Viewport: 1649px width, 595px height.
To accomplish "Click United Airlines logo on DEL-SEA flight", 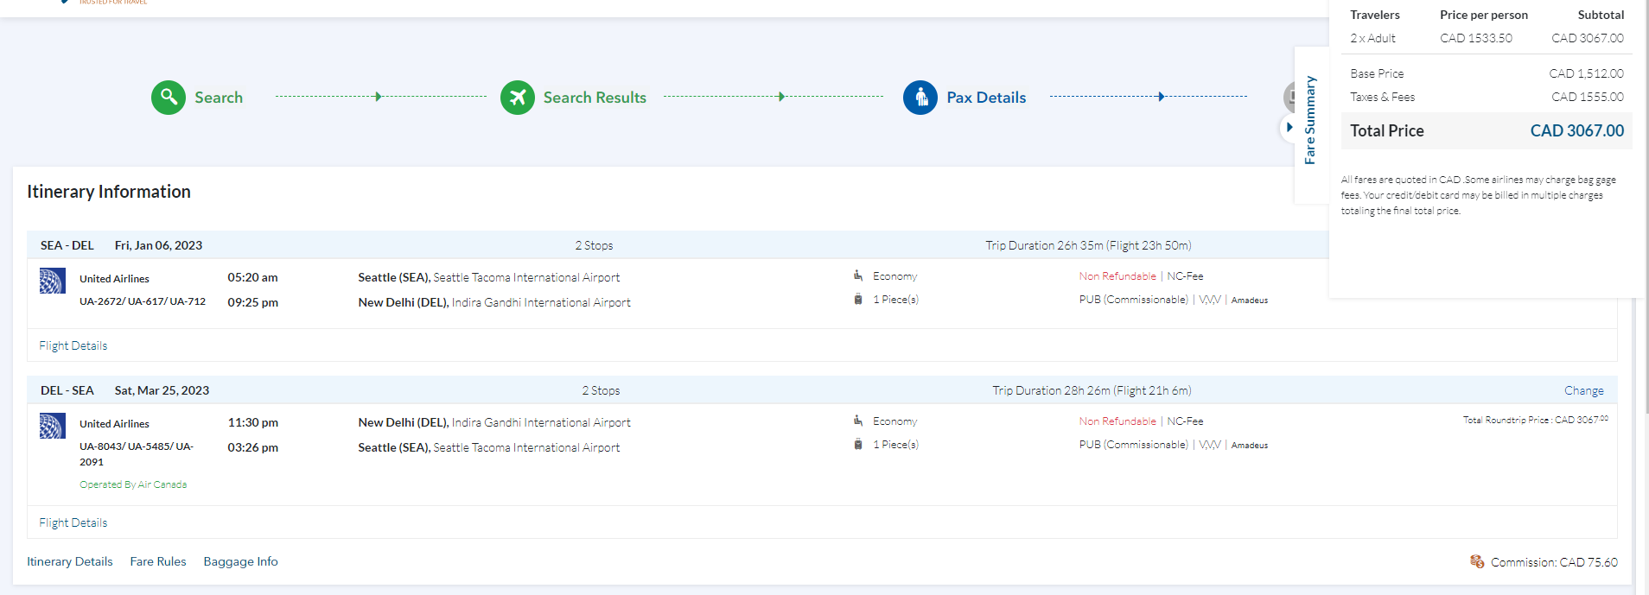I will (53, 426).
